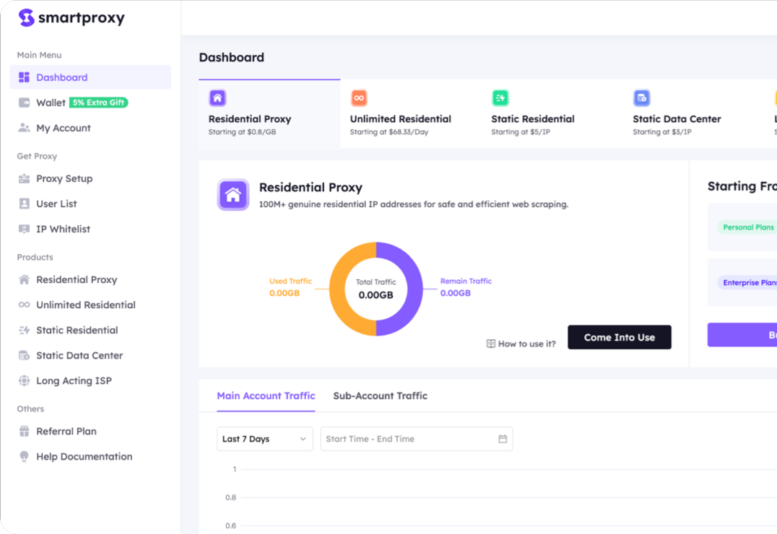
Task: Open the How to use it link
Action: [x=521, y=344]
